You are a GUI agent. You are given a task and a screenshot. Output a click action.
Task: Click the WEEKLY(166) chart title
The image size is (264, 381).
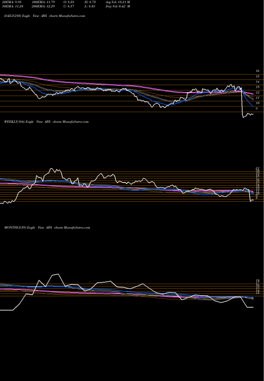[x=46, y=122]
